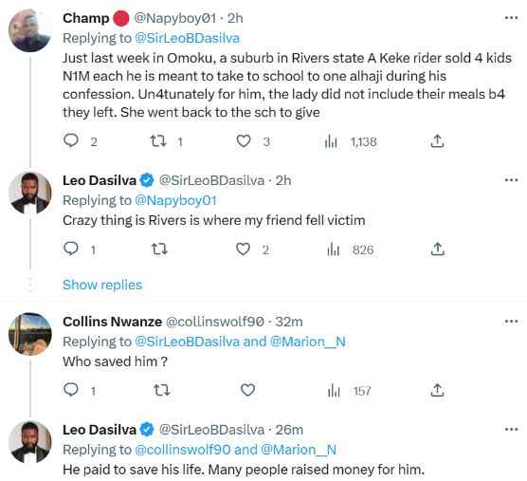The height and width of the screenshot is (481, 527).
Task: Reply to Champ's tweet about Omoku
Action: click(x=71, y=141)
